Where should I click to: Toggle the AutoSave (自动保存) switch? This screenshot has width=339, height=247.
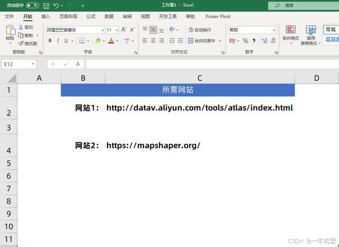pyautogui.click(x=32, y=5)
